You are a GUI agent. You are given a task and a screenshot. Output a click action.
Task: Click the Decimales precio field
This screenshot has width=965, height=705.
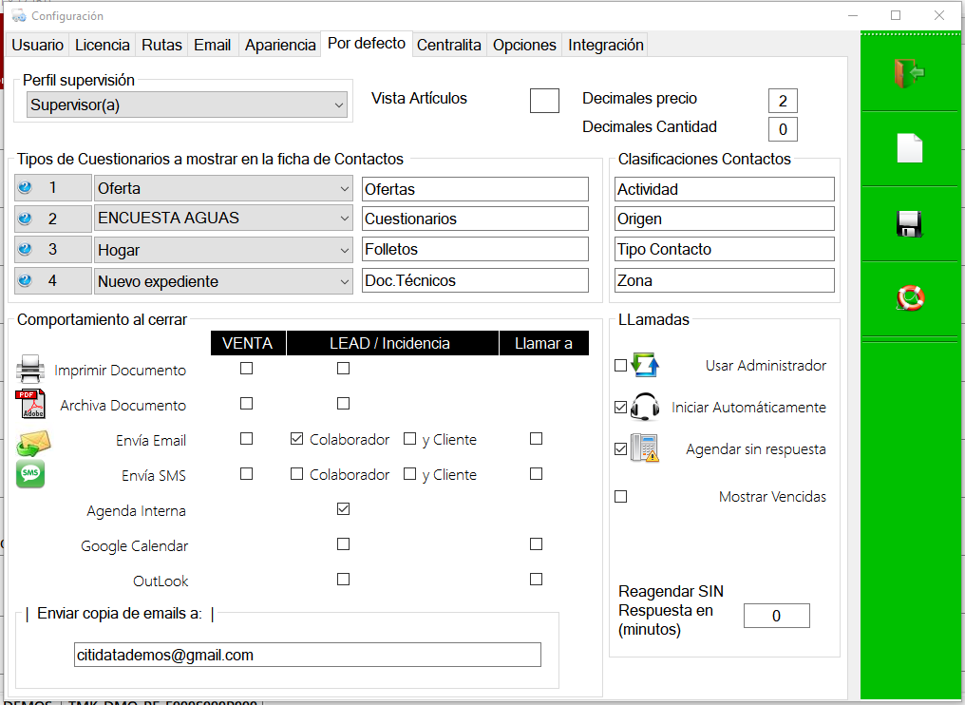click(x=783, y=101)
